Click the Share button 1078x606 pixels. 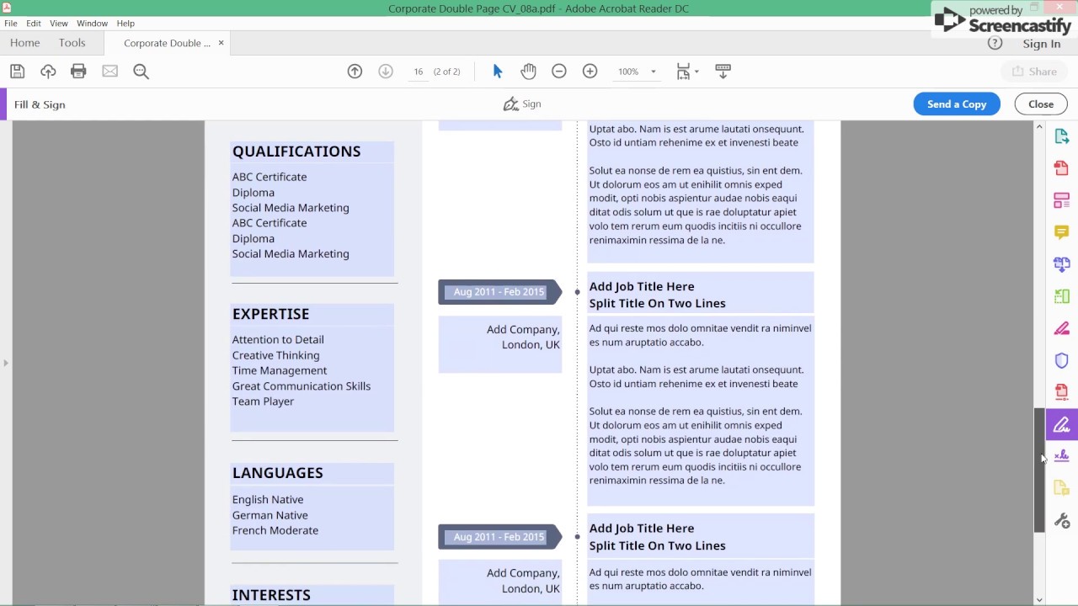(1034, 72)
